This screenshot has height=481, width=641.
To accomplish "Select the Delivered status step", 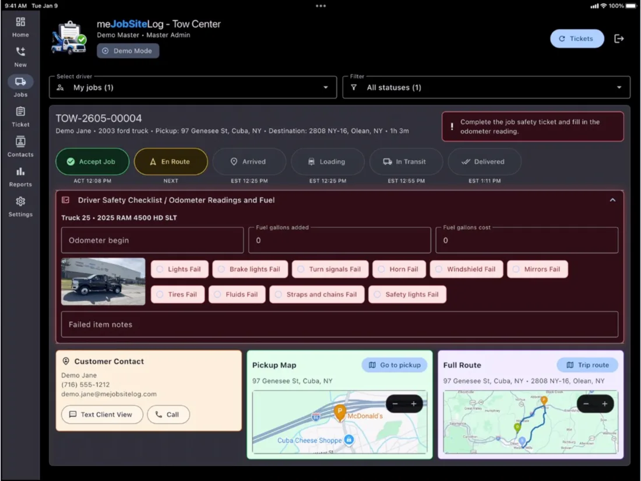I will pyautogui.click(x=485, y=161).
